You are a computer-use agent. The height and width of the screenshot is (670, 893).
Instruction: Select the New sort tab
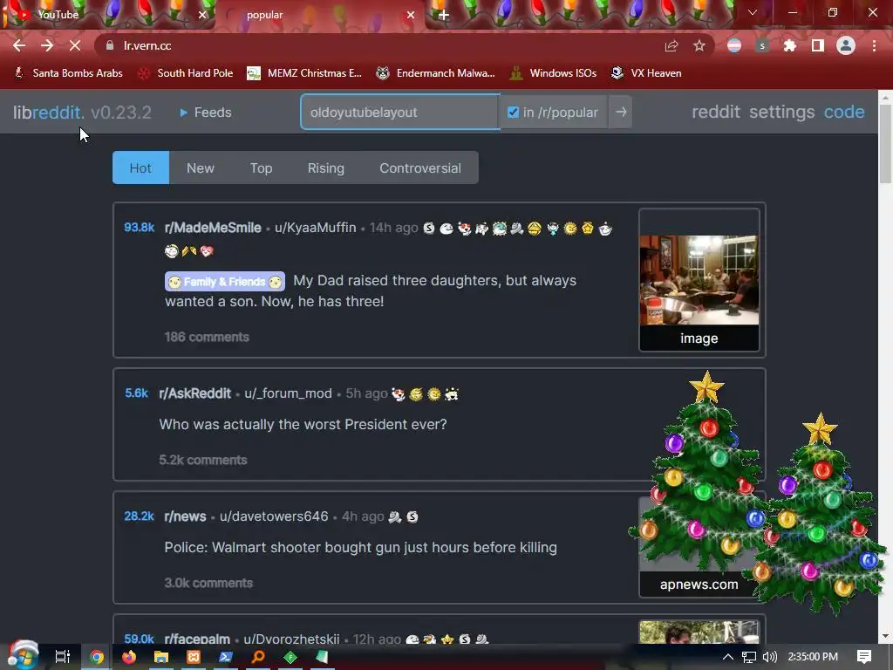point(201,167)
